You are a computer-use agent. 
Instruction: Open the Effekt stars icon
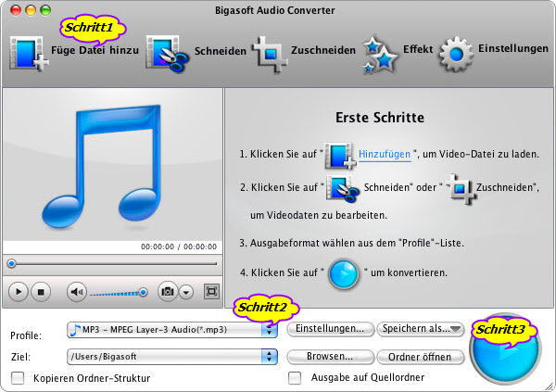tap(380, 55)
